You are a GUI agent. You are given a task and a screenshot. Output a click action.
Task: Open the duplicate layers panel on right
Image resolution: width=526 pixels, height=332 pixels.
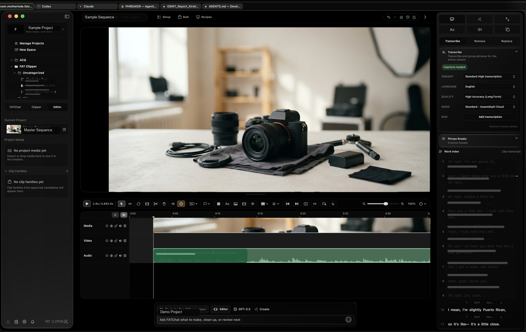click(507, 30)
